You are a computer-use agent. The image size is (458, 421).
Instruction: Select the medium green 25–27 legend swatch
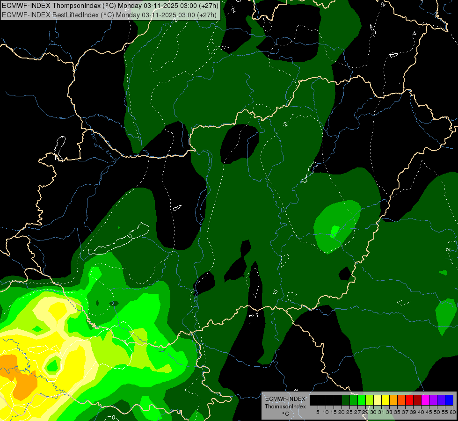pos(353,400)
